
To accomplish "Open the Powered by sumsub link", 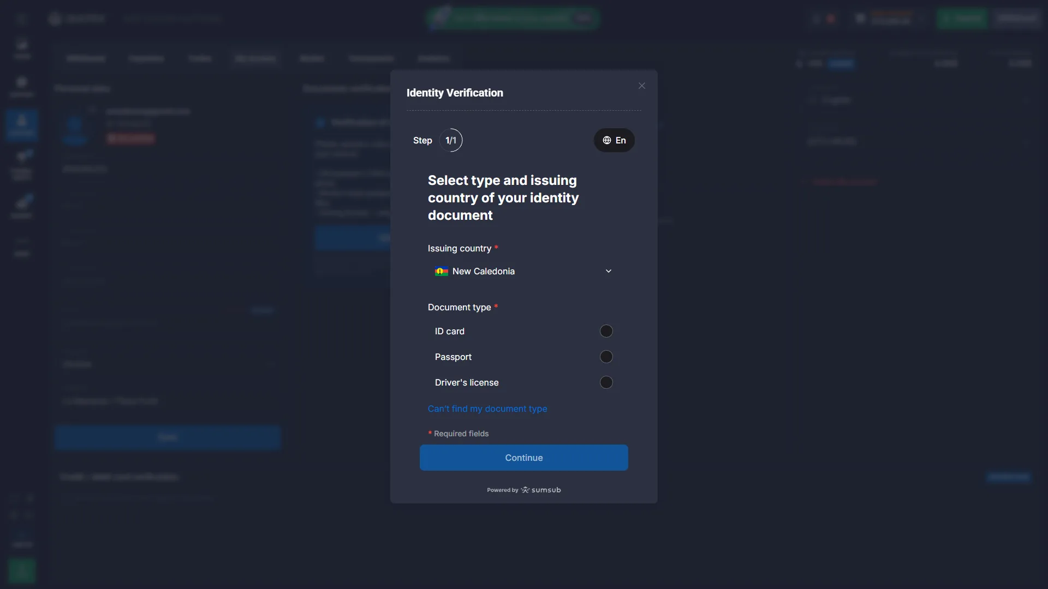I will [x=523, y=490].
